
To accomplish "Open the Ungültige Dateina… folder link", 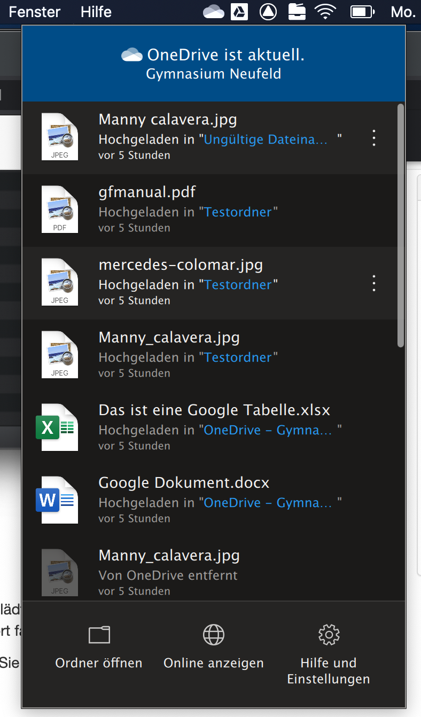I will click(266, 139).
